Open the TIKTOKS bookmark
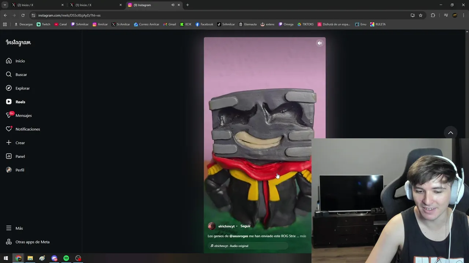Viewport: 469px width, 263px height. 305,24
